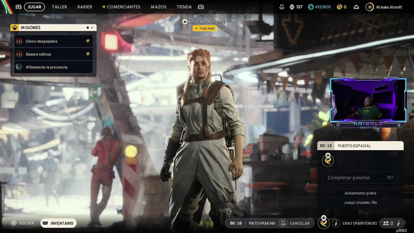
Task: Go back with Volver
Action: [x=27, y=223]
